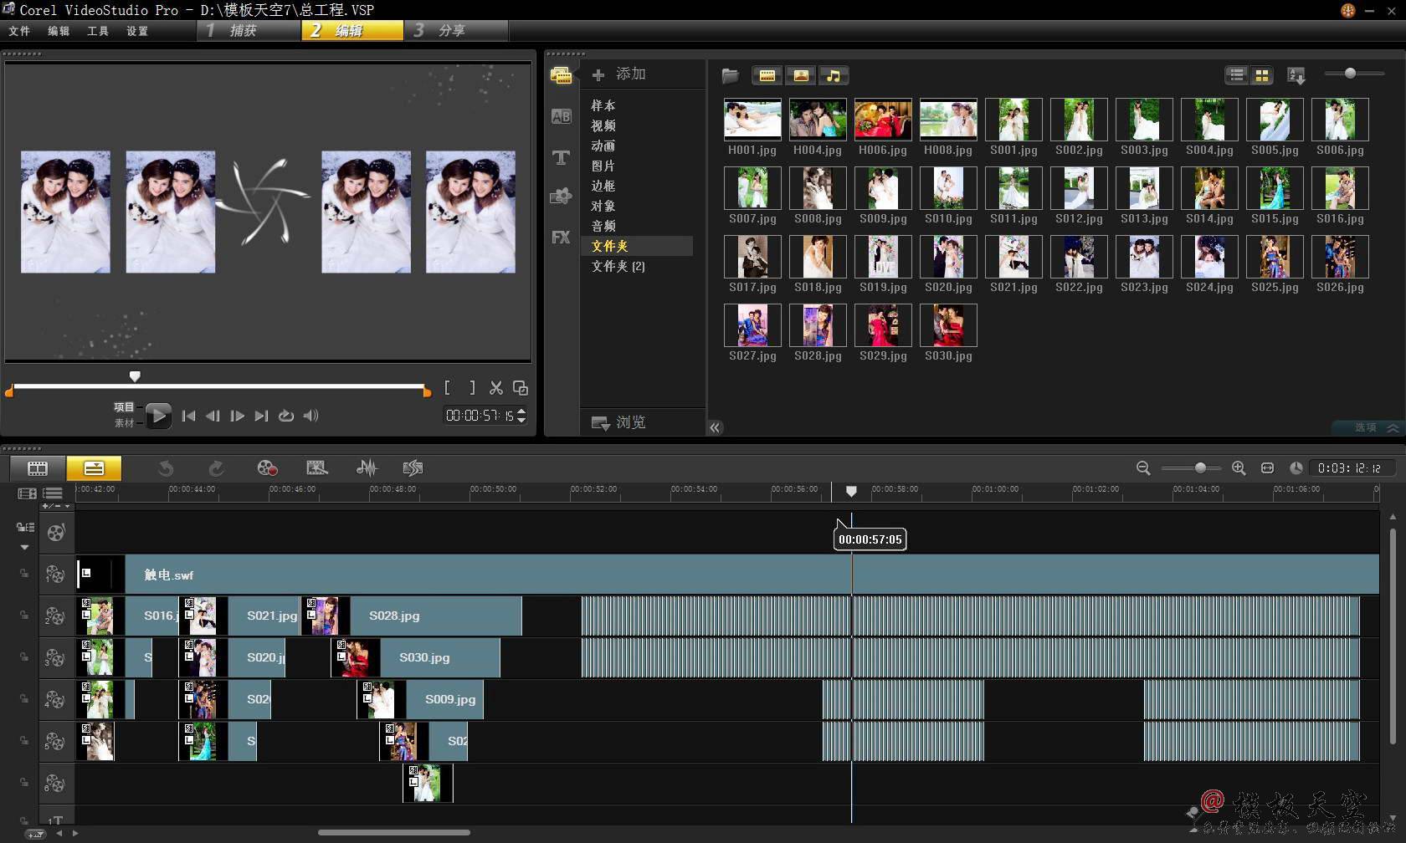Open the preview system volume control

tap(310, 416)
